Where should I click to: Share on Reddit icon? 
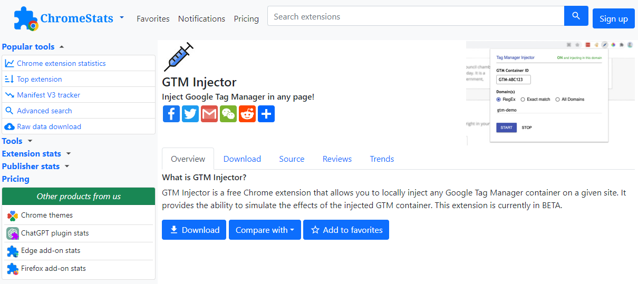(x=247, y=114)
